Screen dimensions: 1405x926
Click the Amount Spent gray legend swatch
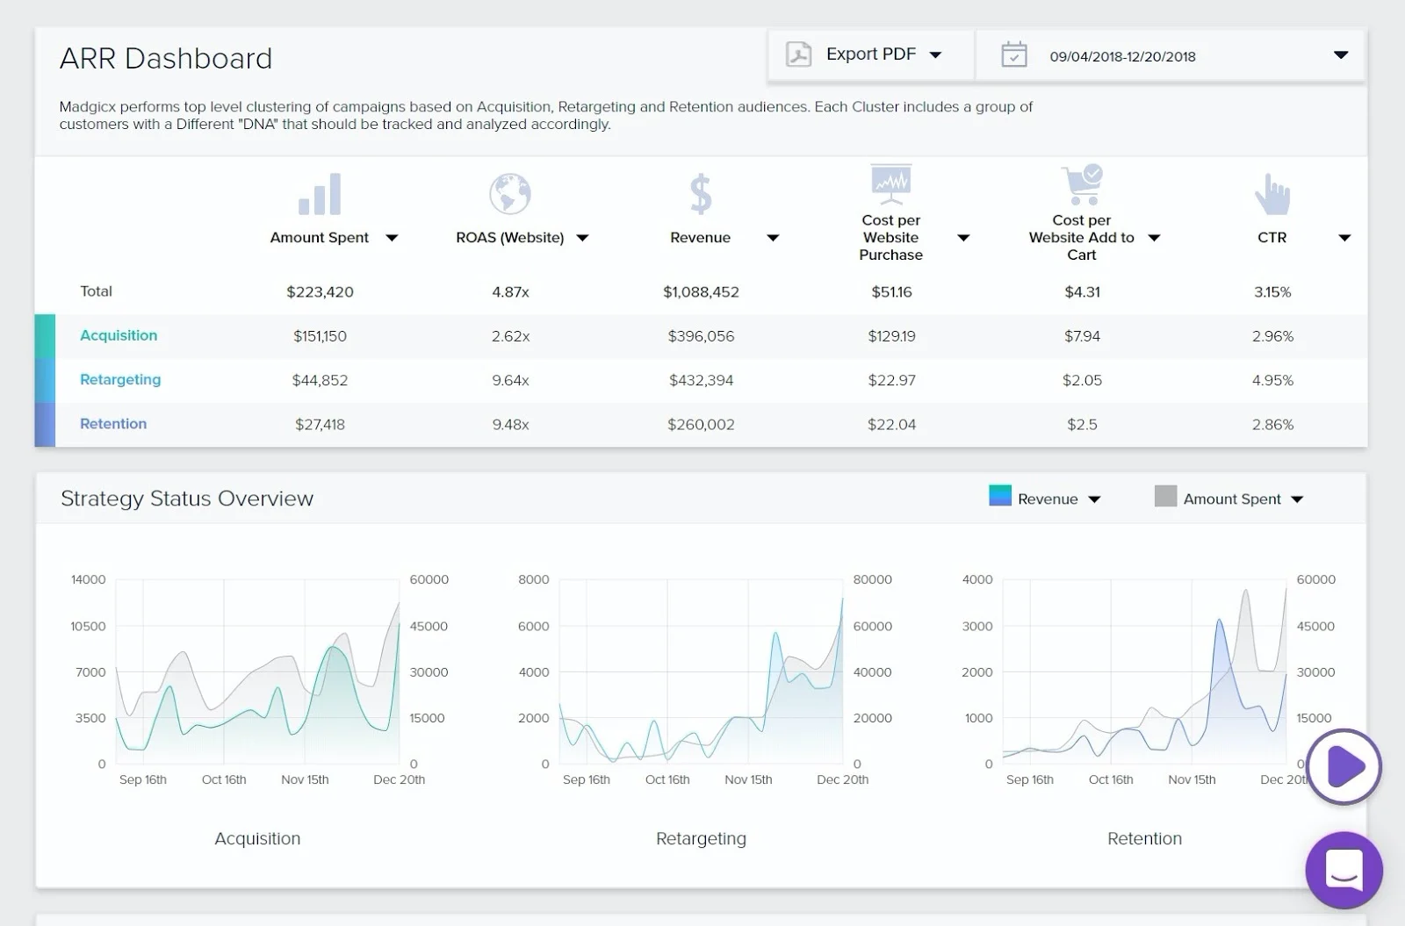(1165, 496)
